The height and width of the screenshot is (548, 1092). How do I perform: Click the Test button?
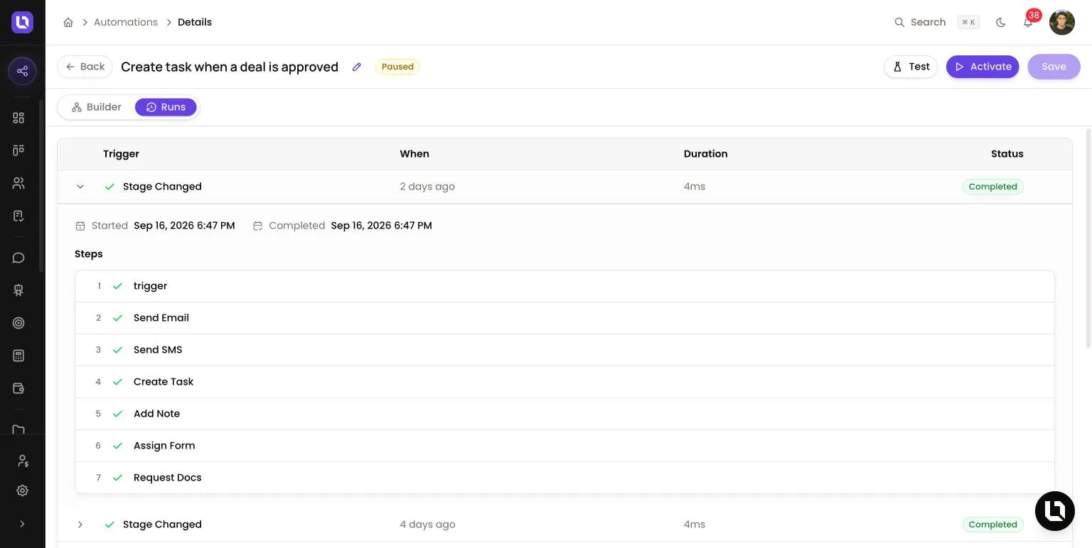point(911,67)
